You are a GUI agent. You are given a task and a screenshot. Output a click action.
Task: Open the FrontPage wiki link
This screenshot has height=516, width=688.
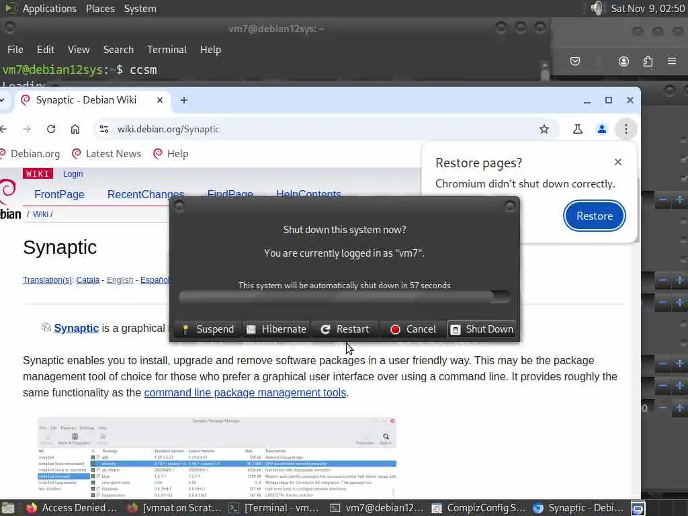(59, 194)
